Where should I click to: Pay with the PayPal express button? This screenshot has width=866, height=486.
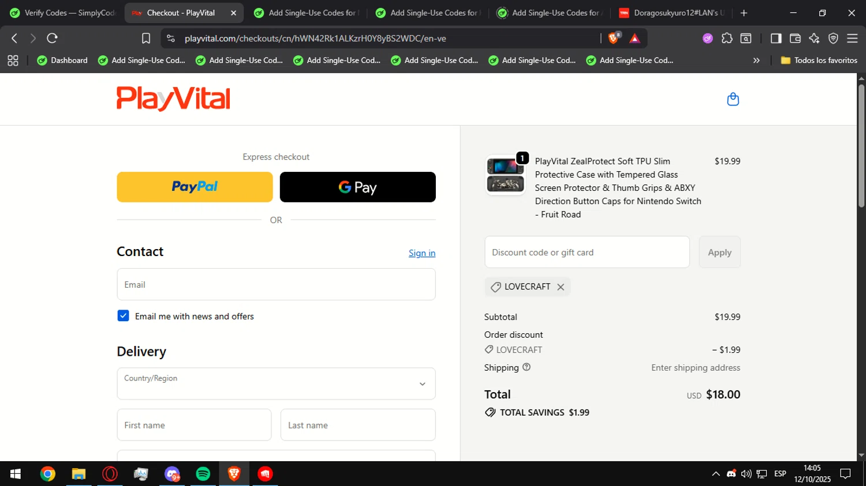(x=195, y=187)
